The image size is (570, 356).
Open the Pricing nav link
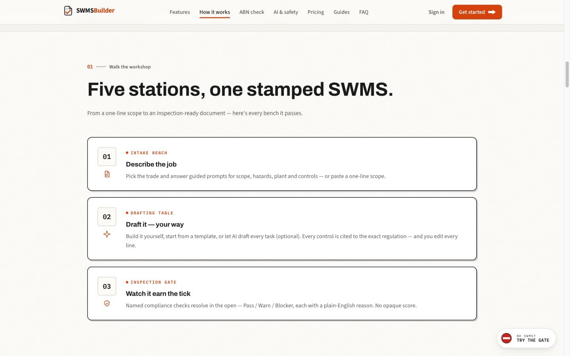[x=316, y=12]
